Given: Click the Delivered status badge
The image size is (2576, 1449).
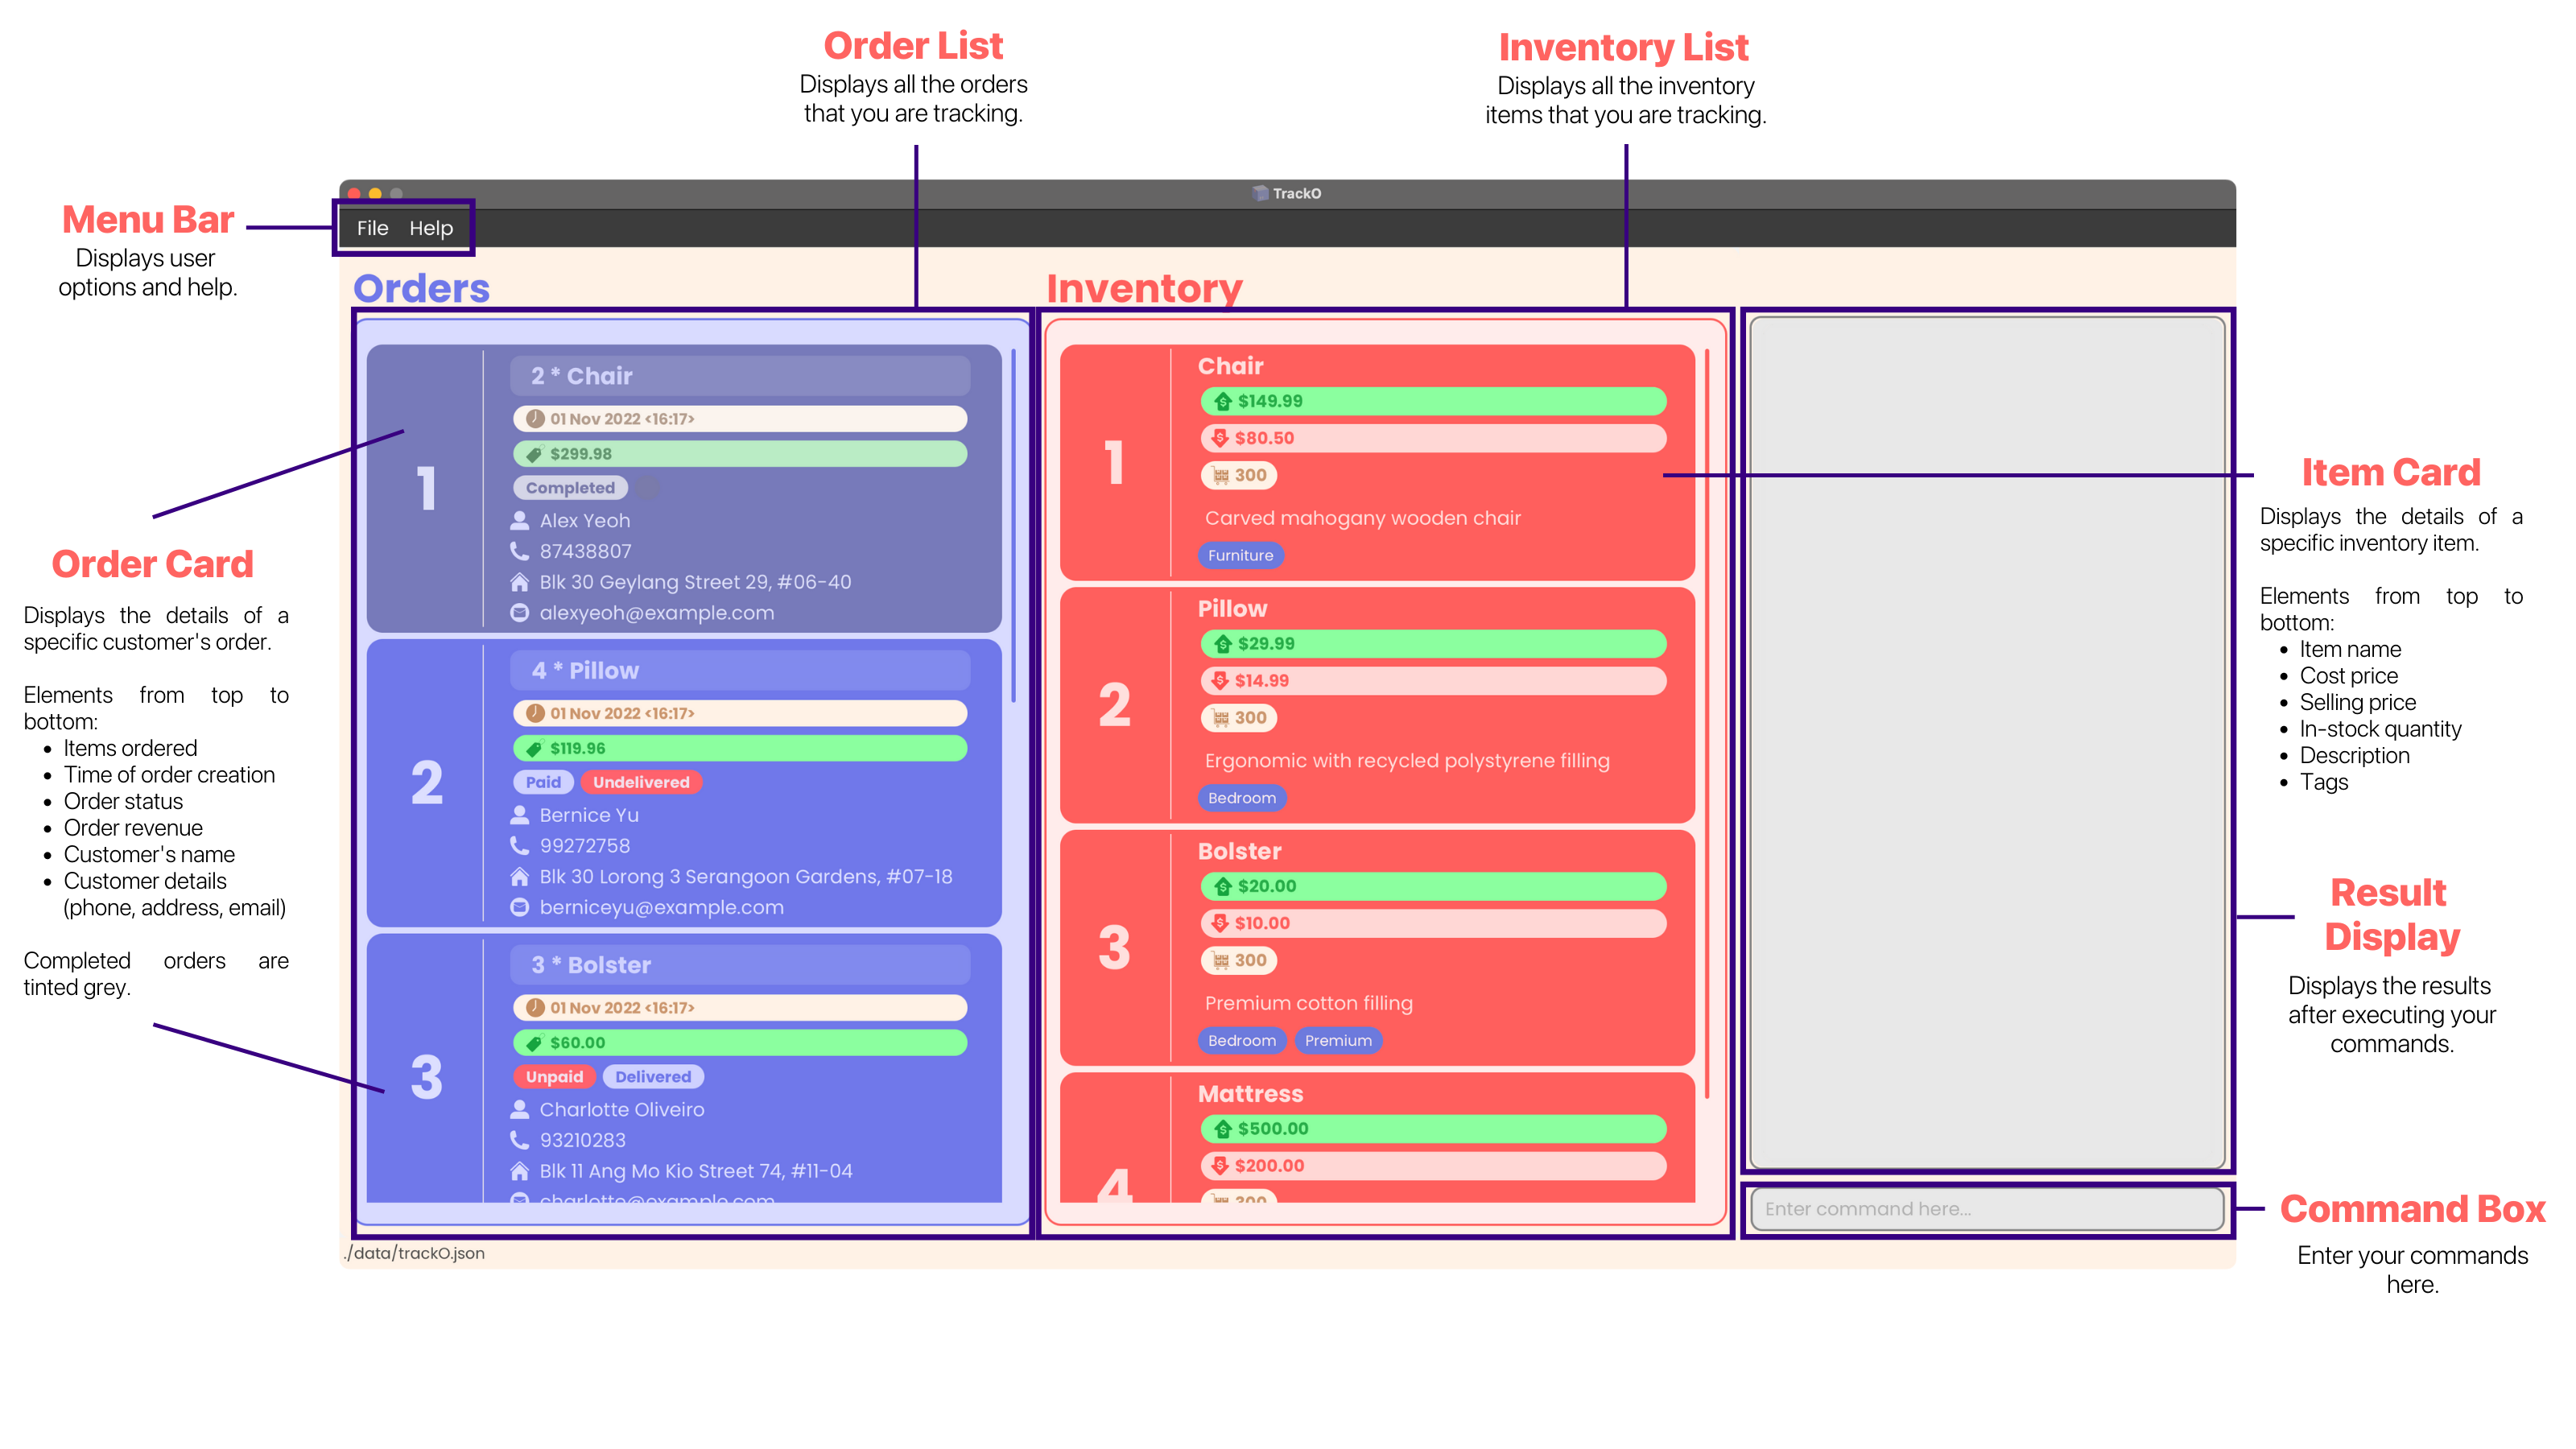Looking at the screenshot, I should [653, 1077].
